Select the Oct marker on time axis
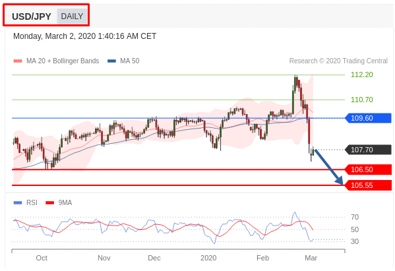395x271 pixels. 42,258
